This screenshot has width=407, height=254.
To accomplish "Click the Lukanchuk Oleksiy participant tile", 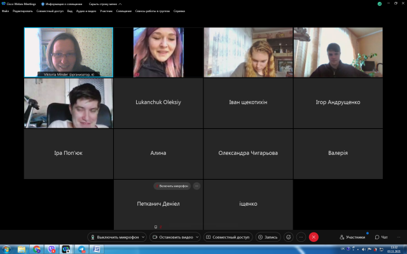I will point(158,102).
